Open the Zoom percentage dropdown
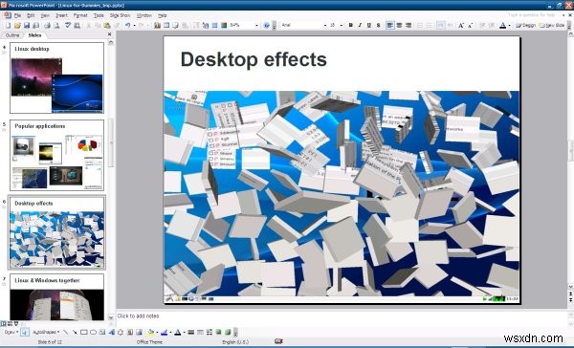 pyautogui.click(x=256, y=25)
